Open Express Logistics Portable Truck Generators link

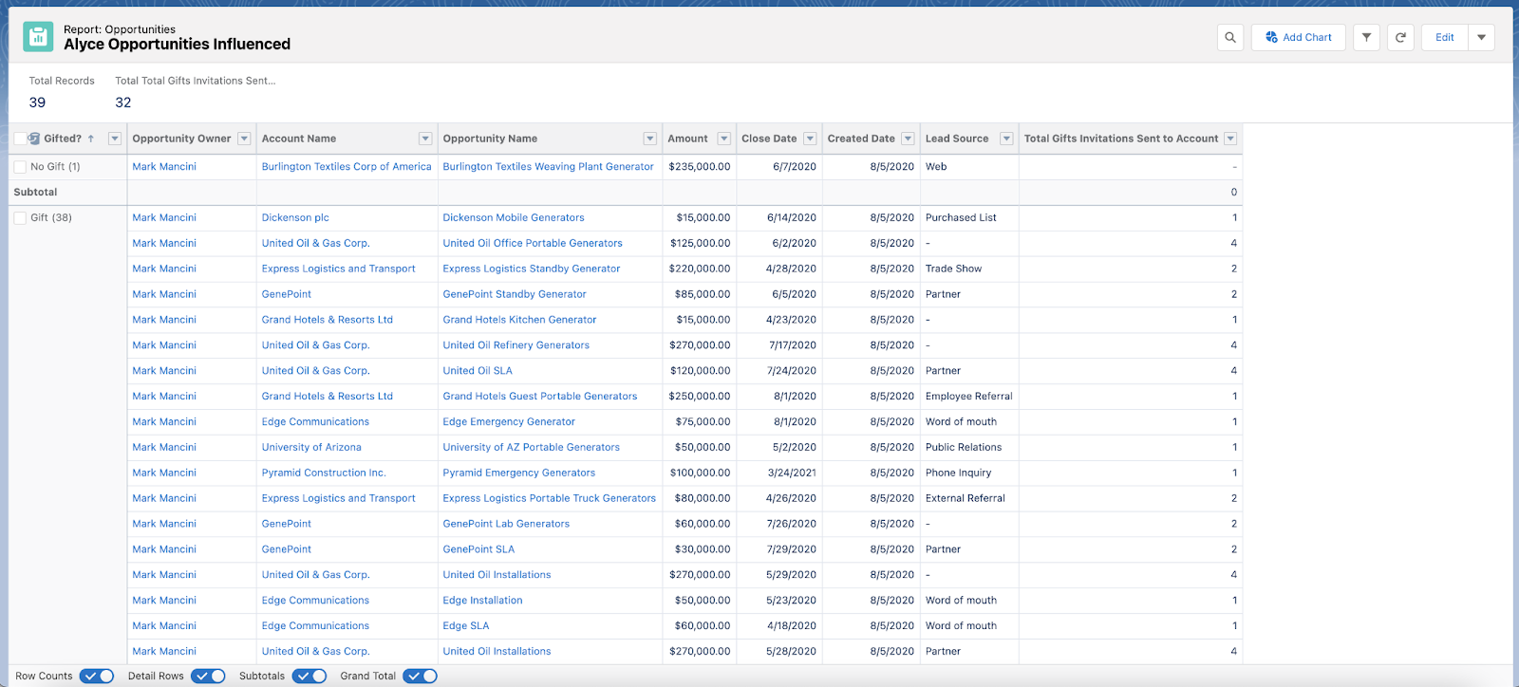pyautogui.click(x=550, y=499)
